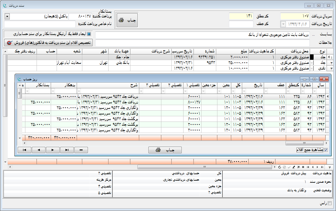Click the delete record X icon in the navigator
Viewport: 336px width, 211px height.
click(x=299, y=167)
